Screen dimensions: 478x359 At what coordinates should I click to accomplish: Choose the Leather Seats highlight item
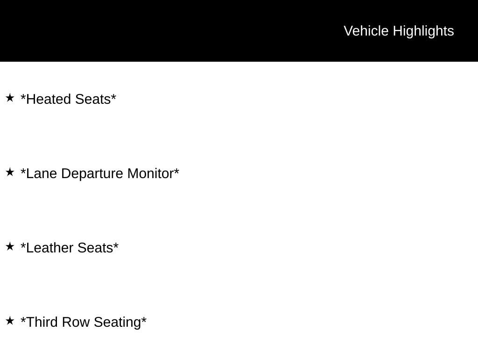(x=70, y=248)
